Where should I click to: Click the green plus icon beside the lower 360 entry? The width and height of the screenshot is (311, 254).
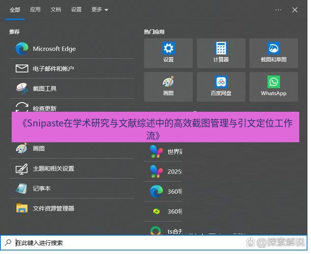[x=156, y=211]
